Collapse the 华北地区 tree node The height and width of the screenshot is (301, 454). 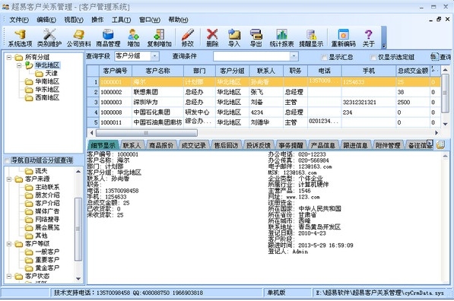[x=19, y=65]
